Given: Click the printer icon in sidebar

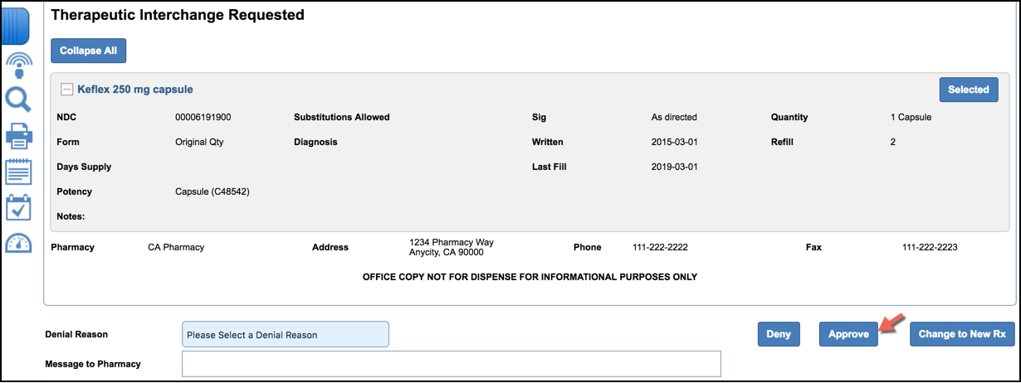Looking at the screenshot, I should [x=18, y=136].
